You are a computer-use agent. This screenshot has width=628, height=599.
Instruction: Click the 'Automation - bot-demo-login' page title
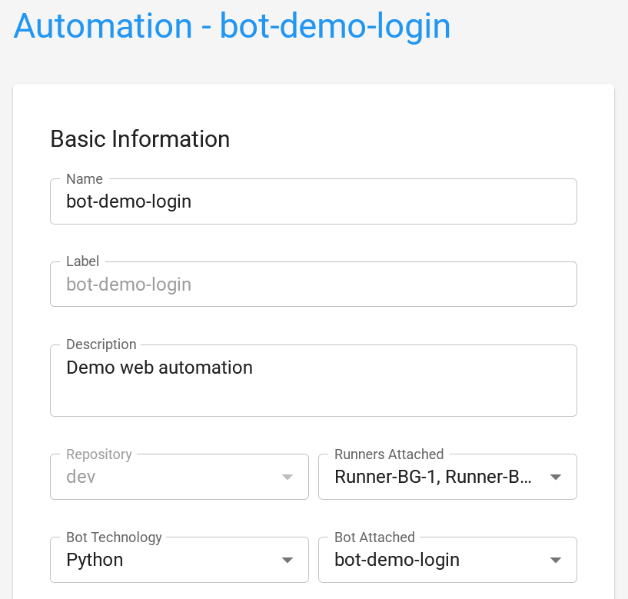[x=232, y=26]
